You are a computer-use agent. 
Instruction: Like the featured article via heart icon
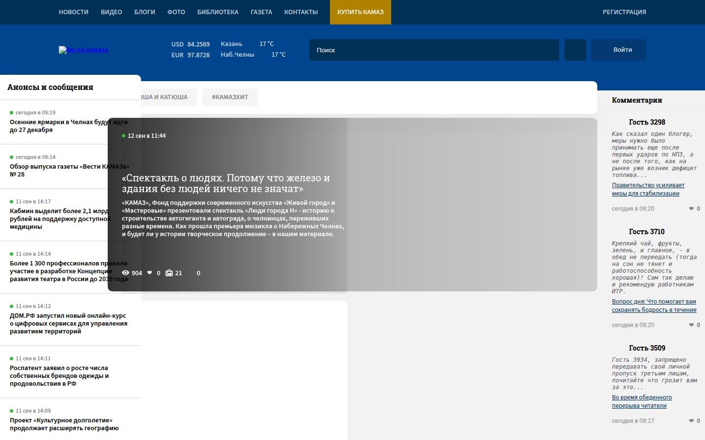click(x=150, y=273)
